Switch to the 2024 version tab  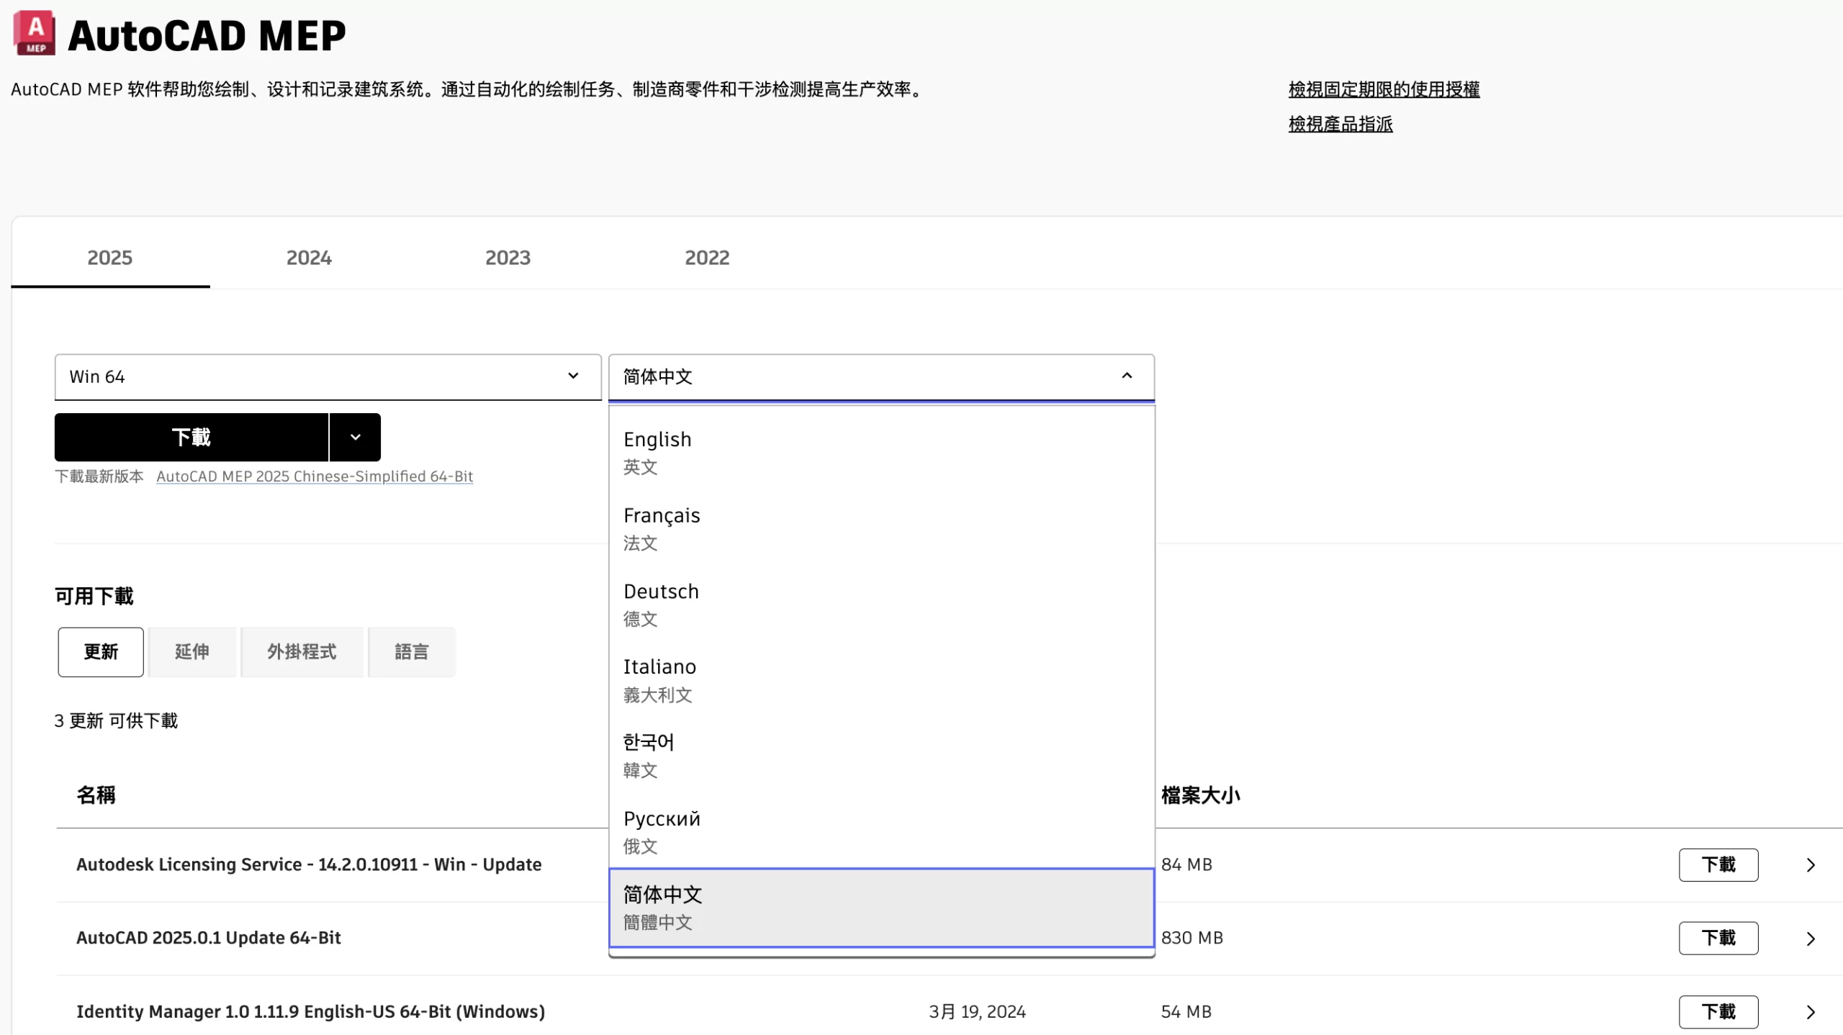[x=309, y=258]
